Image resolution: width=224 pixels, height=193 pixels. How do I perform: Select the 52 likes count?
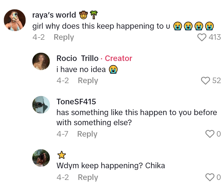tap(216, 81)
